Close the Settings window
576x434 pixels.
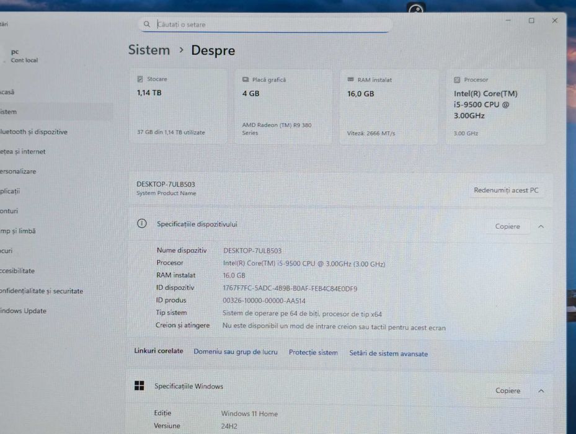(555, 20)
